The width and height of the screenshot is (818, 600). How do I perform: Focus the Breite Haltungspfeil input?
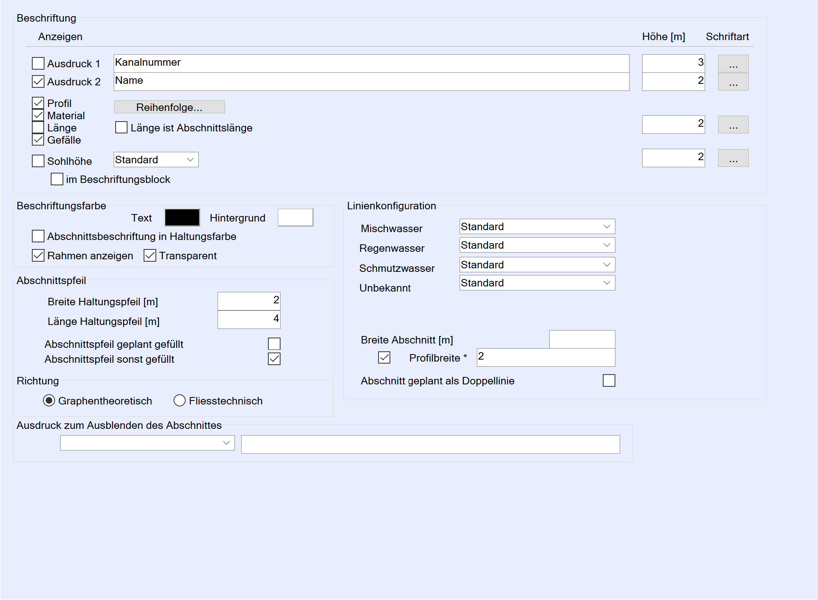tap(249, 301)
